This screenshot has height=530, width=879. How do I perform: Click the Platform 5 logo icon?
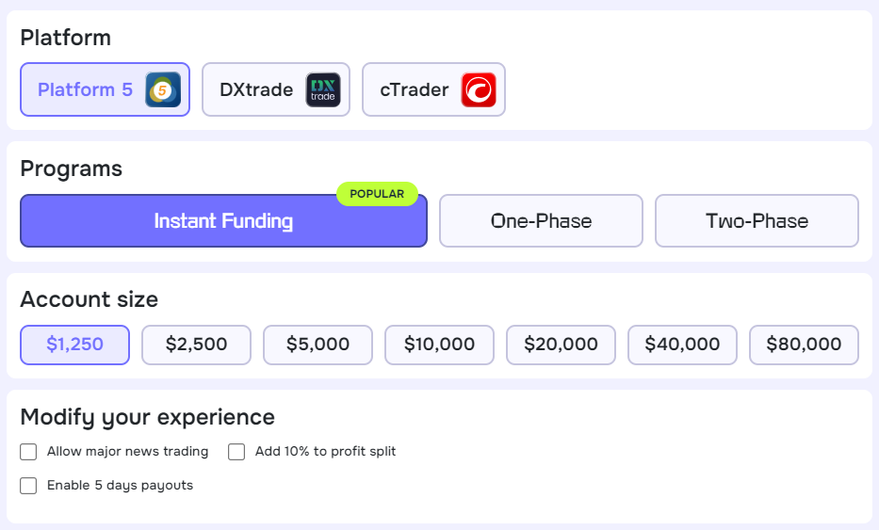(163, 90)
